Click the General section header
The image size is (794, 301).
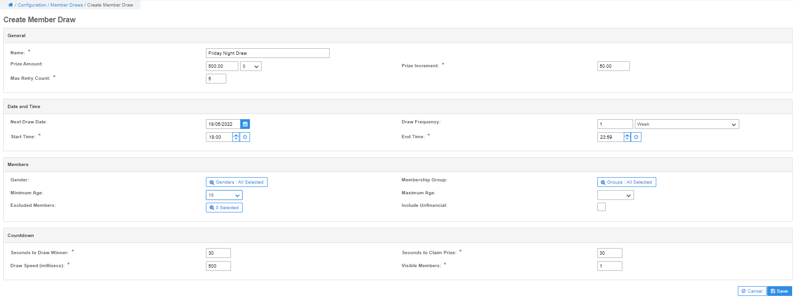[397, 36]
